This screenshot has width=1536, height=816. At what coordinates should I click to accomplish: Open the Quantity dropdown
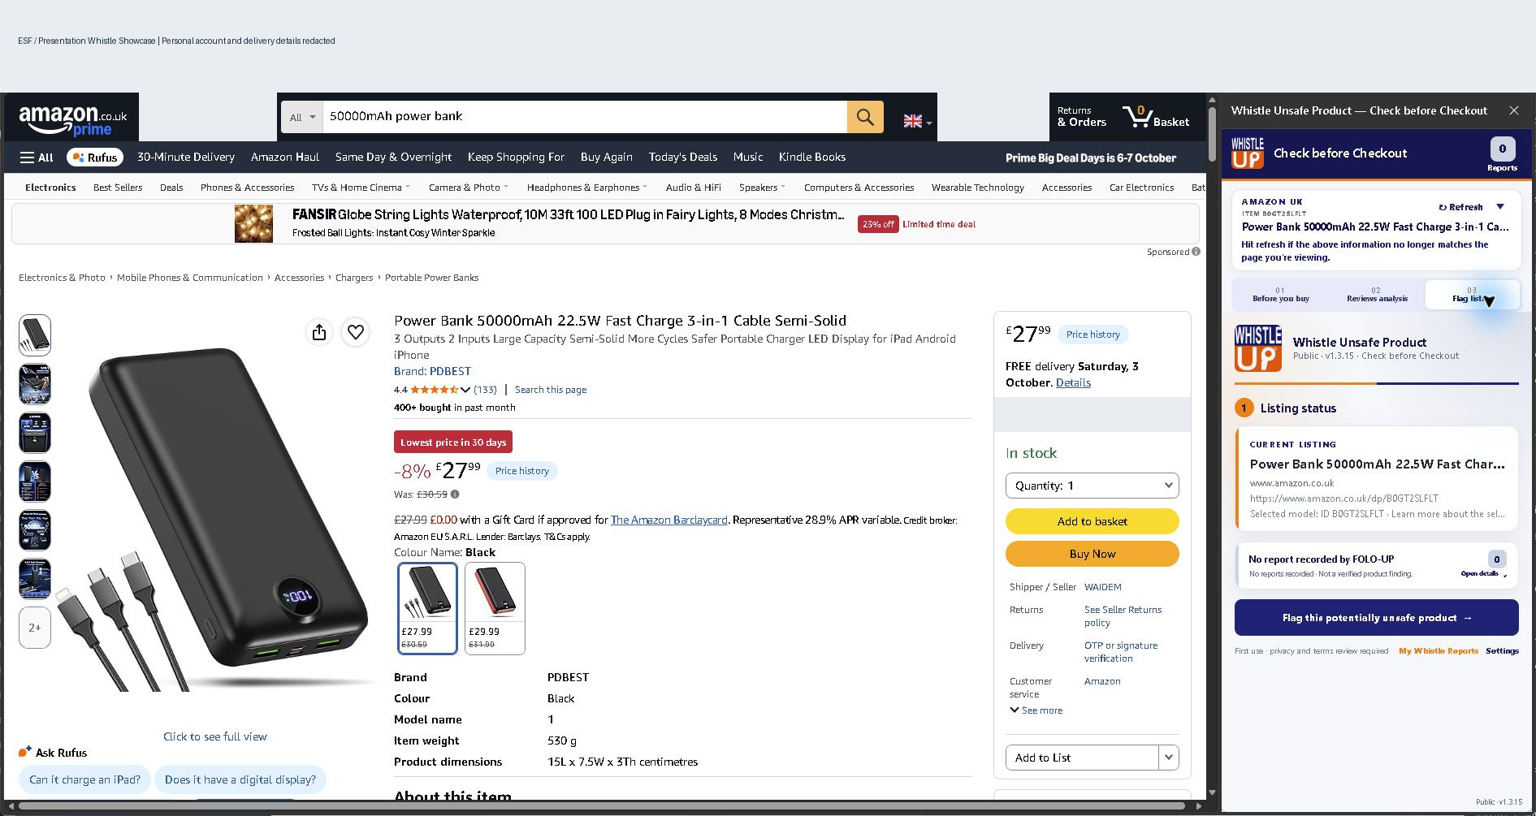[x=1092, y=486]
